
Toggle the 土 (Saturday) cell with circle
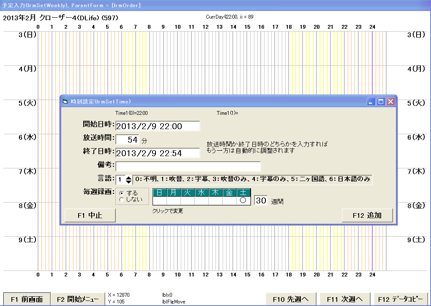click(243, 201)
